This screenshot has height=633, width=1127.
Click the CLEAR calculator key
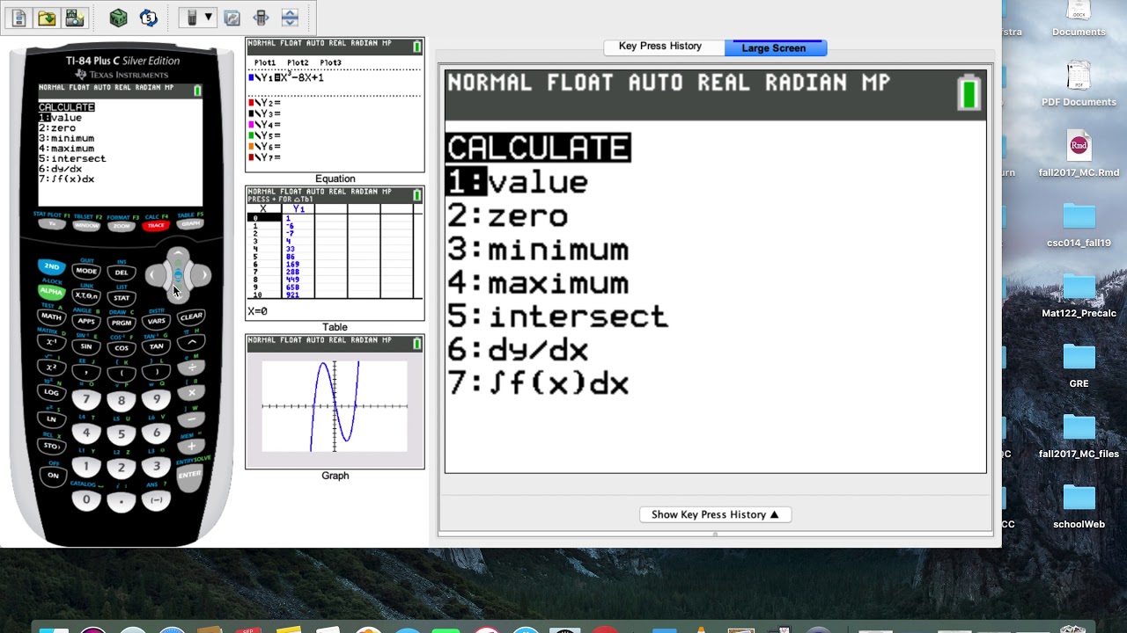(x=191, y=316)
